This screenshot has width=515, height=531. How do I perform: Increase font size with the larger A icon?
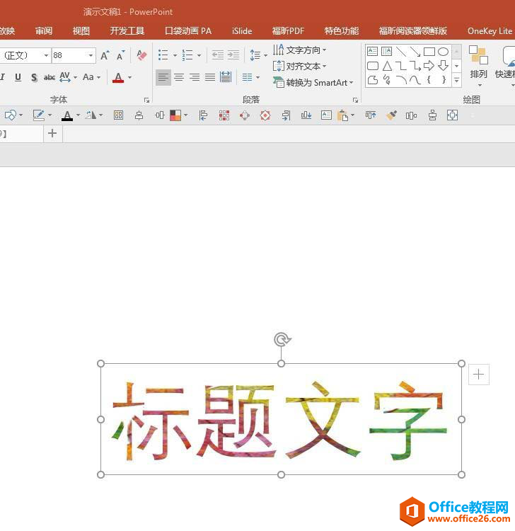point(105,55)
